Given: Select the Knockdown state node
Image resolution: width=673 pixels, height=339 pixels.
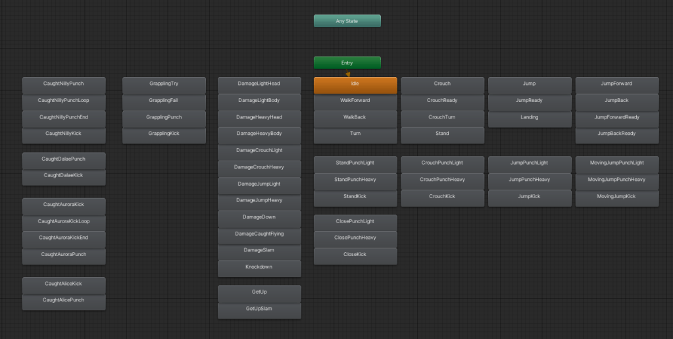Looking at the screenshot, I should pos(259,267).
